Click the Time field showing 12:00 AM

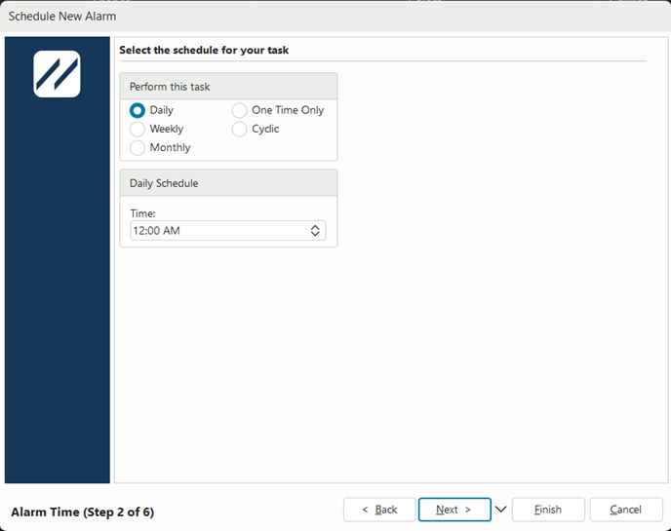pos(227,231)
